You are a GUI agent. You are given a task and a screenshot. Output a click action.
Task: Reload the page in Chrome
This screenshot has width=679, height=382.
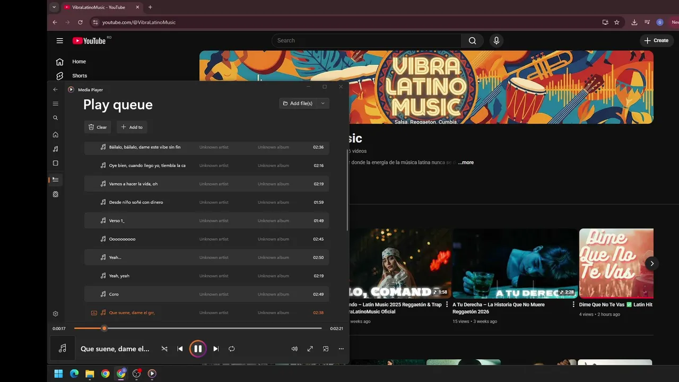(80, 22)
